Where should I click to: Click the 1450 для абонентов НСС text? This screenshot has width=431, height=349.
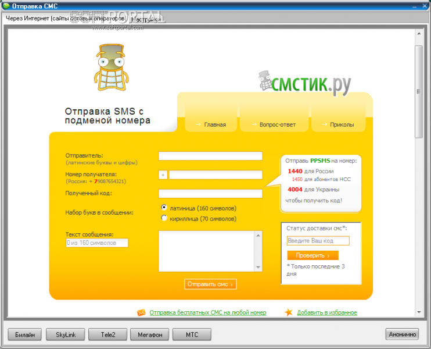[x=321, y=180]
